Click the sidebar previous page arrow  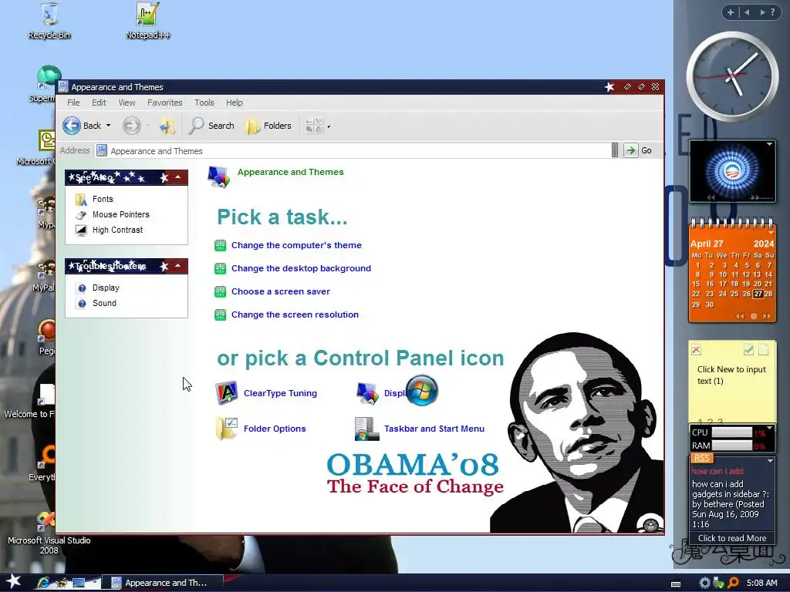(x=747, y=12)
